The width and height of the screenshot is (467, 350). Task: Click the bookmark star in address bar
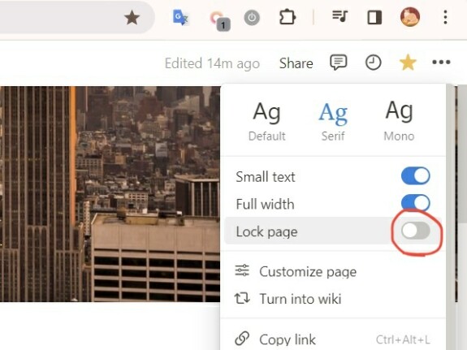tap(132, 18)
